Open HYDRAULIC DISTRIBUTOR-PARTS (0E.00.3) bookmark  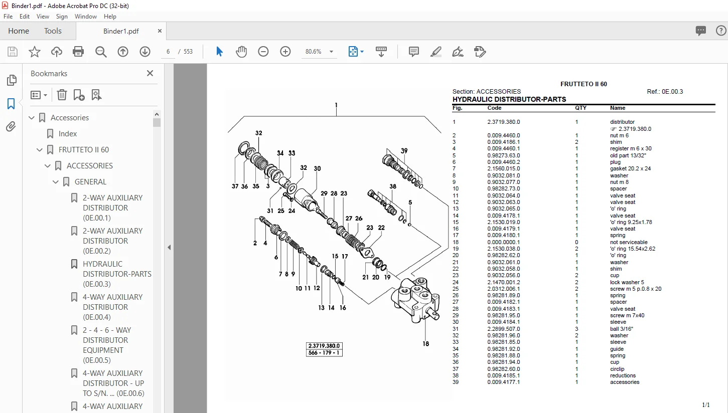coord(117,274)
